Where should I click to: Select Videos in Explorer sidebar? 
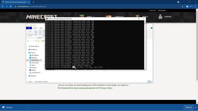[33, 70]
